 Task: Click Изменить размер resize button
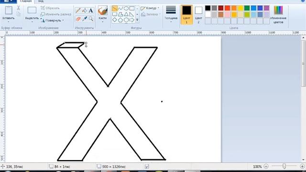pos(55,14)
